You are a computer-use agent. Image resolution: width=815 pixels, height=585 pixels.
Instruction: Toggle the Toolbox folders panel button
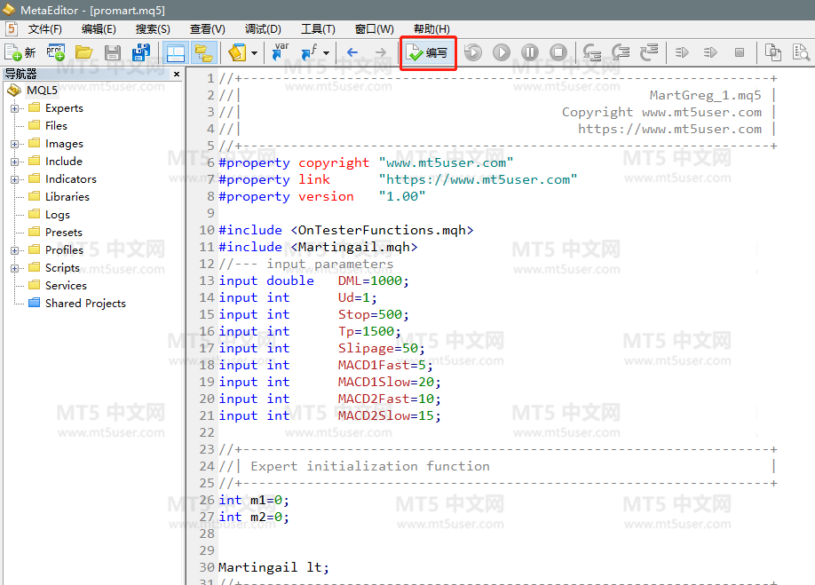click(x=203, y=52)
